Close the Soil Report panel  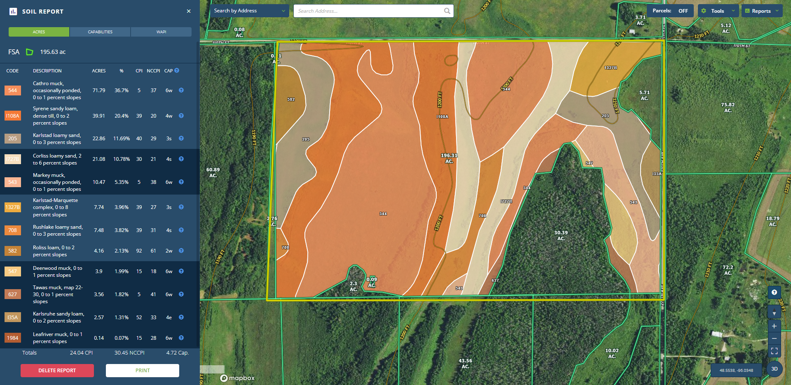click(x=189, y=11)
